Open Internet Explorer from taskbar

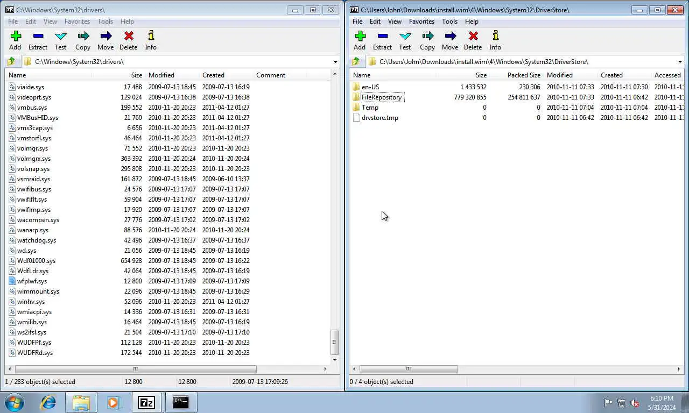pos(48,402)
